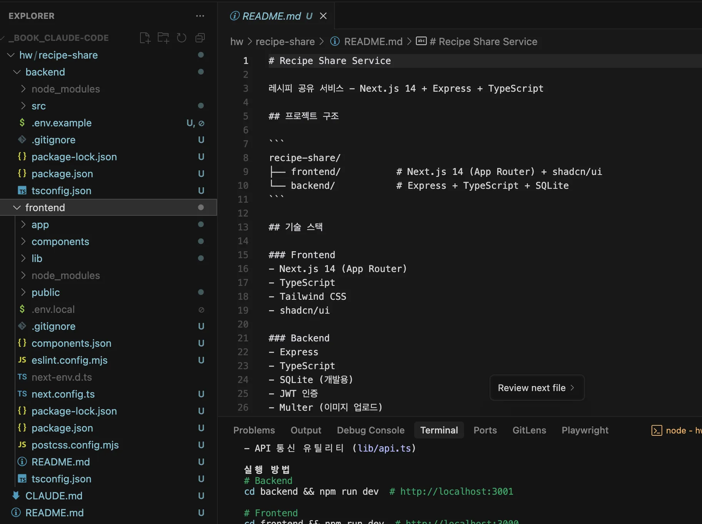Close the README.md editor tab
Viewport: 702px width, 524px height.
pyautogui.click(x=323, y=16)
